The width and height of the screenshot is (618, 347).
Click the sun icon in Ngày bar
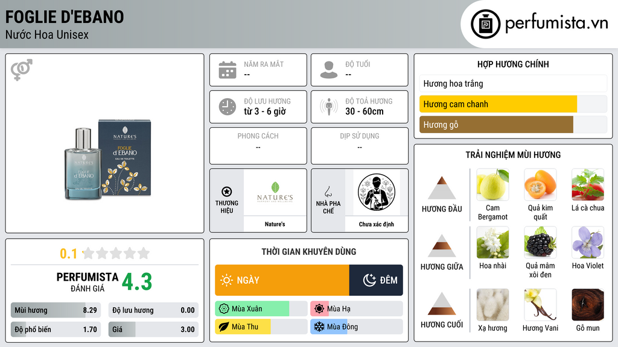[x=226, y=280]
